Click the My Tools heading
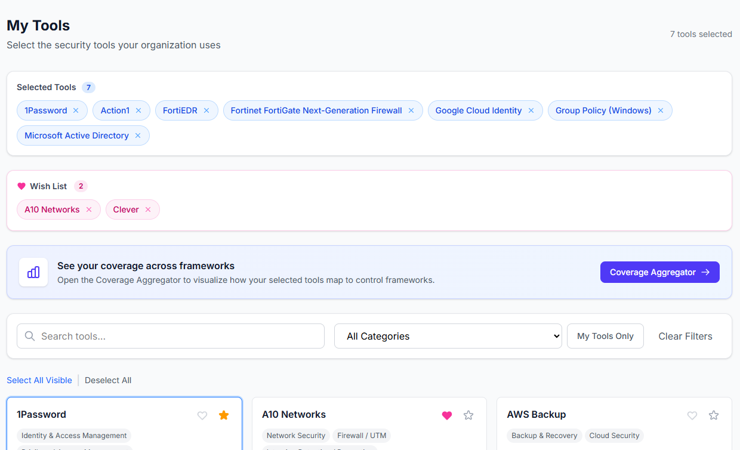 [38, 26]
